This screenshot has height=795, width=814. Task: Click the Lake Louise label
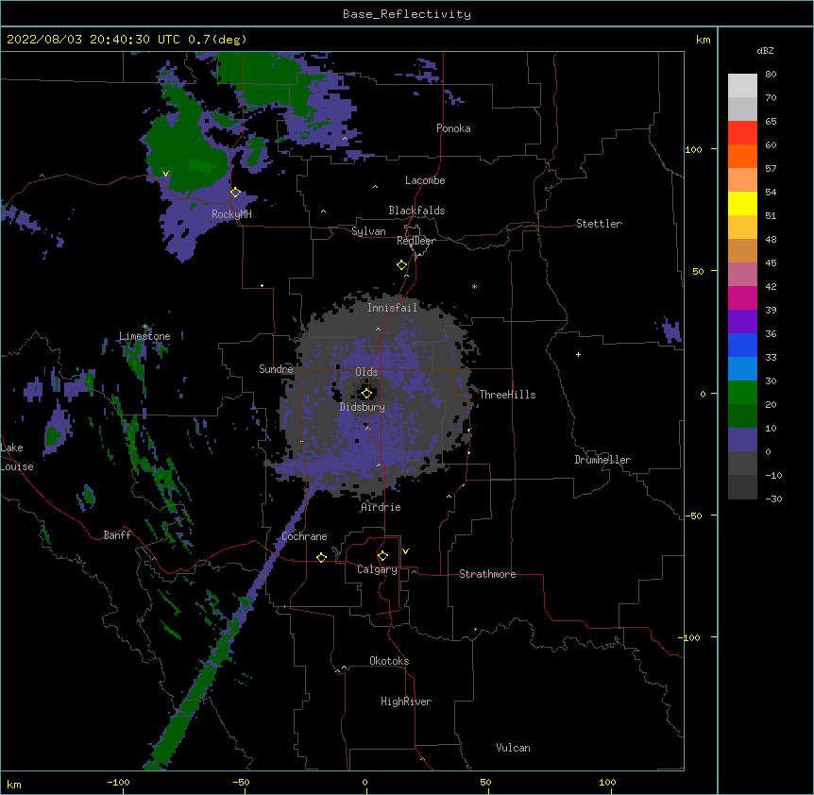[x=17, y=457]
